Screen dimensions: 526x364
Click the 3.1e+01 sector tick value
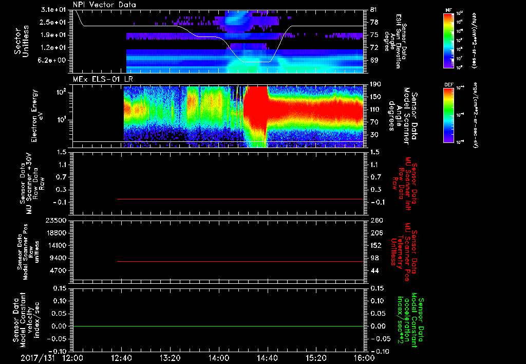click(x=53, y=10)
